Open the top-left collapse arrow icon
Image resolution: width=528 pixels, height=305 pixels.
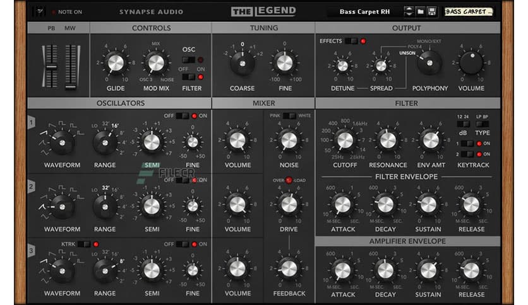coord(40,12)
